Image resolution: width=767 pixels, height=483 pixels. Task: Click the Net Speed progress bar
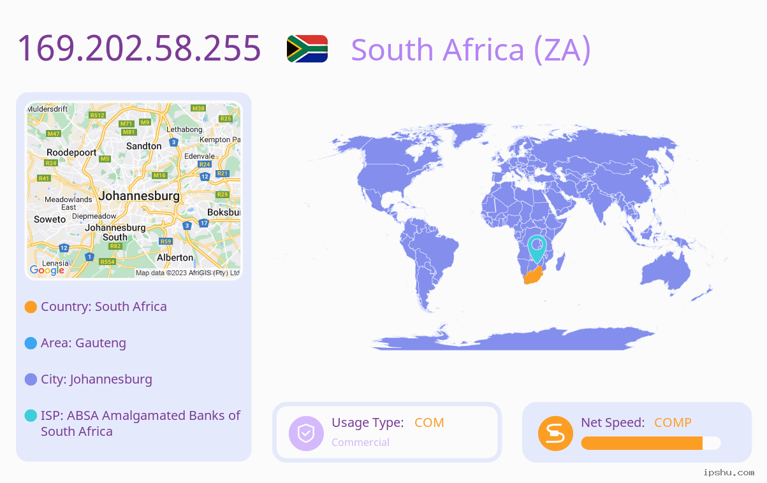tap(651, 443)
